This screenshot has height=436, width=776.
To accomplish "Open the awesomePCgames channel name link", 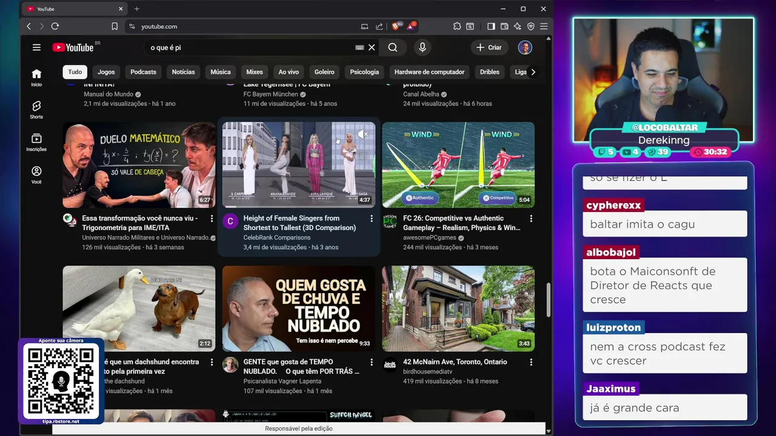I will point(431,237).
